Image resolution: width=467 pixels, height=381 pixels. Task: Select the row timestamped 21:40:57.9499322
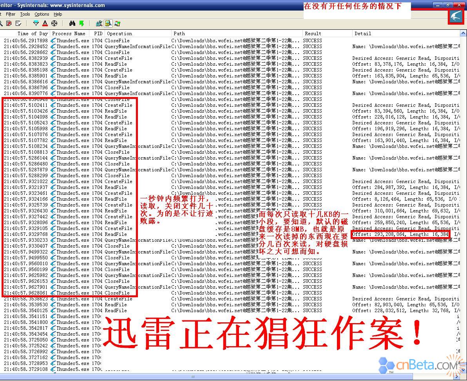point(230,252)
